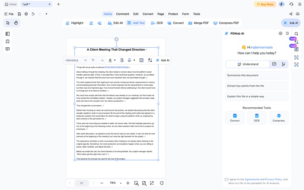
Task: Click the cloud upload icon
Action: 298,14
